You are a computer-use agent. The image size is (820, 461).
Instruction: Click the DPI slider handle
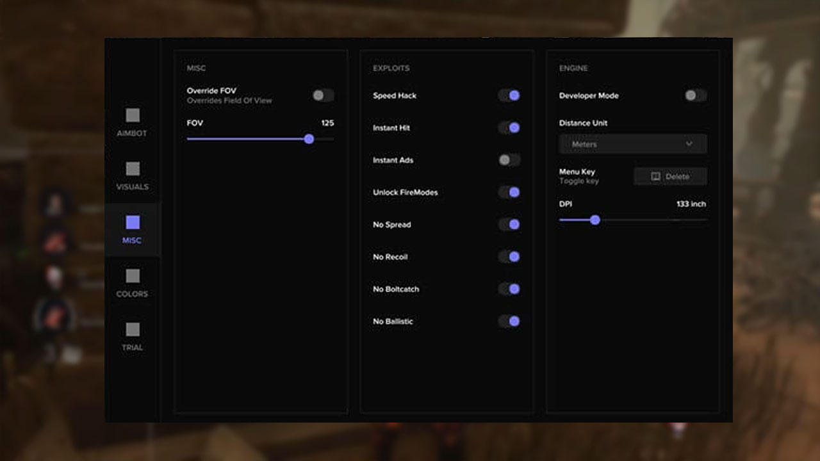(x=595, y=220)
